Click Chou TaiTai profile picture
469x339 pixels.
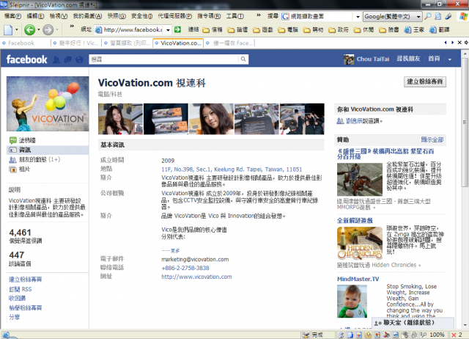point(349,59)
